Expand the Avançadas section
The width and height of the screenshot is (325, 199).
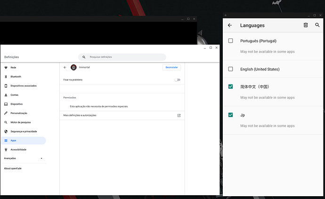coord(23,158)
